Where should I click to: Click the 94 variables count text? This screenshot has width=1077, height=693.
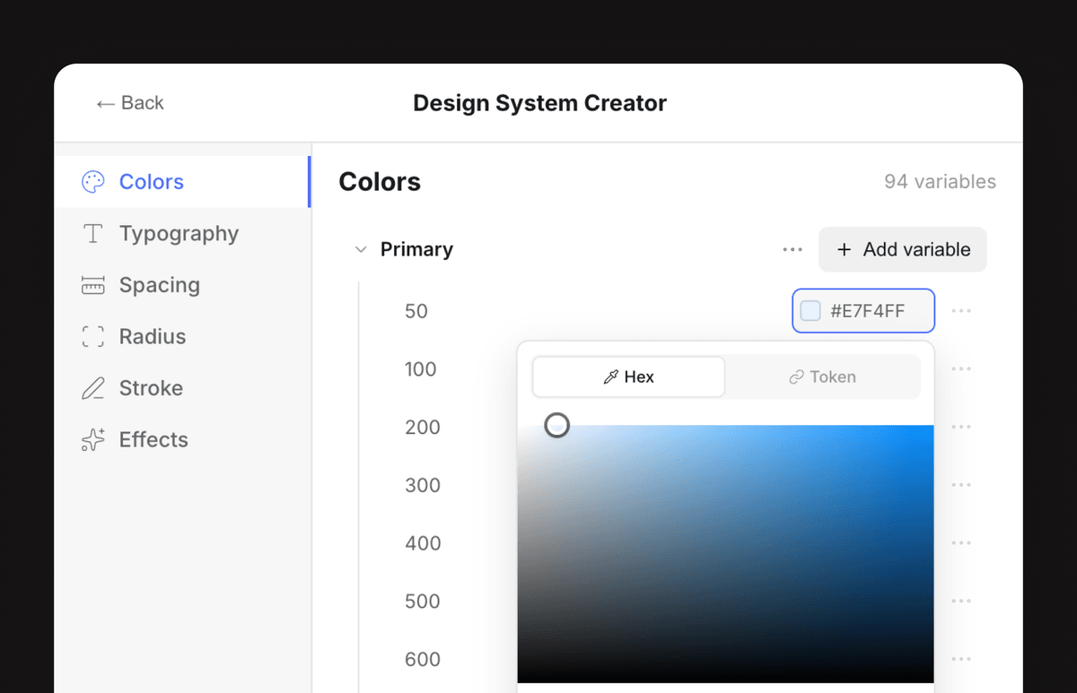click(x=940, y=182)
